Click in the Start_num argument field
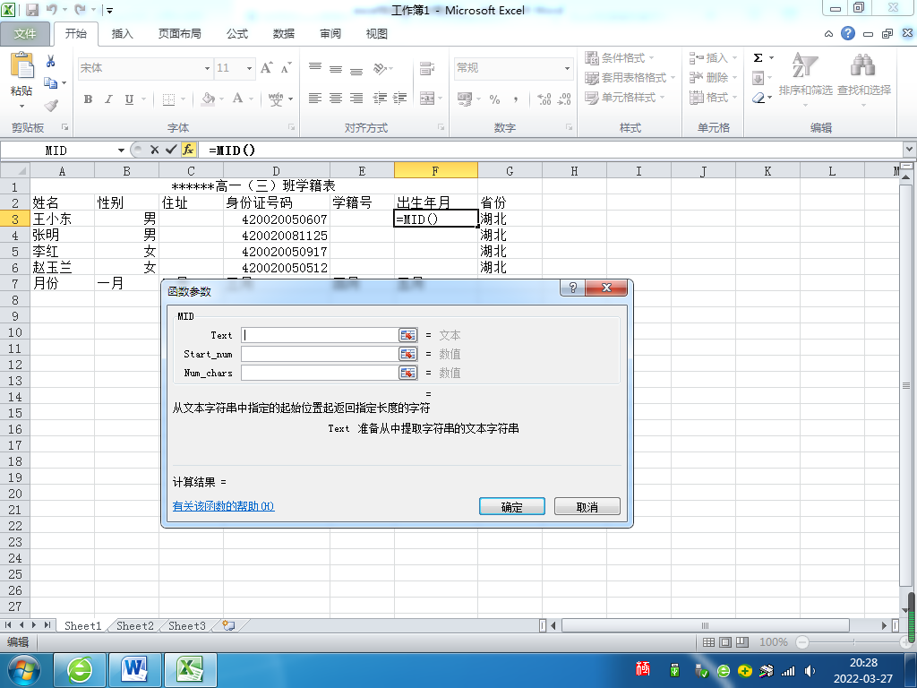The width and height of the screenshot is (917, 688). pyautogui.click(x=320, y=354)
